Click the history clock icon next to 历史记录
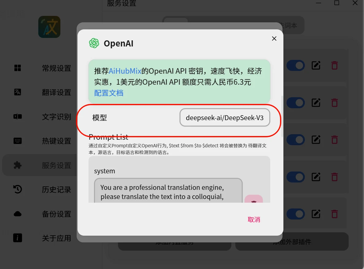This screenshot has height=269, width=364. [18, 189]
